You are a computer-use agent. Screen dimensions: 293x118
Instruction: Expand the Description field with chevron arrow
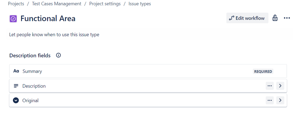[x=280, y=86]
